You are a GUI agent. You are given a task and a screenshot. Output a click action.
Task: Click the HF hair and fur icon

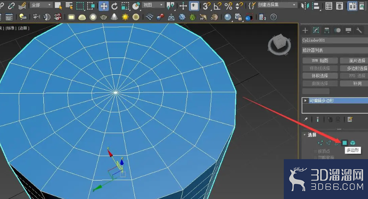[x=203, y=17]
